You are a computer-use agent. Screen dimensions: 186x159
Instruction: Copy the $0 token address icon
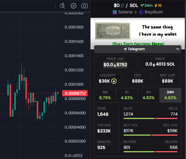pyautogui.click(x=122, y=6)
